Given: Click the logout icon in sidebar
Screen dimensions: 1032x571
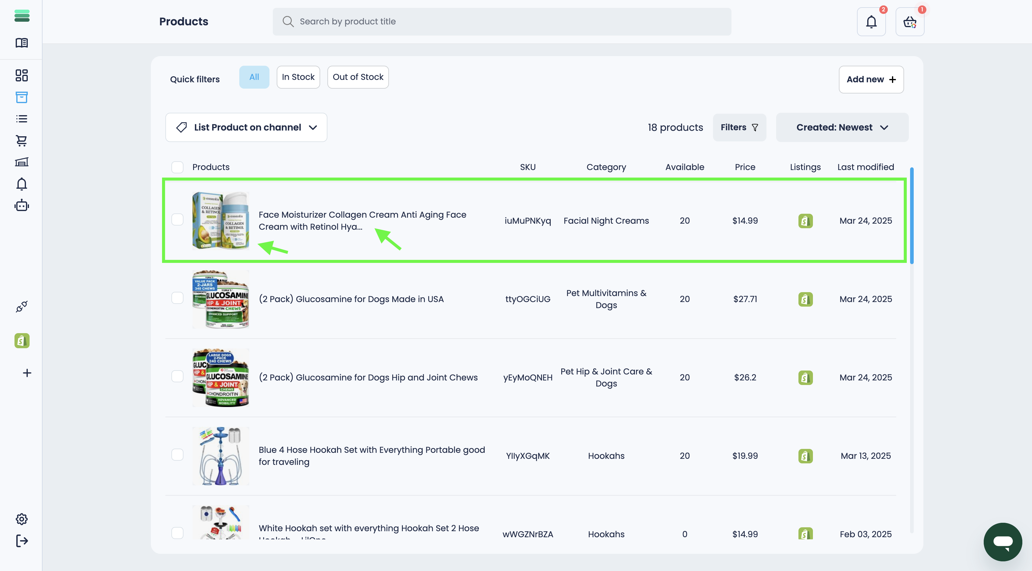Looking at the screenshot, I should (22, 541).
